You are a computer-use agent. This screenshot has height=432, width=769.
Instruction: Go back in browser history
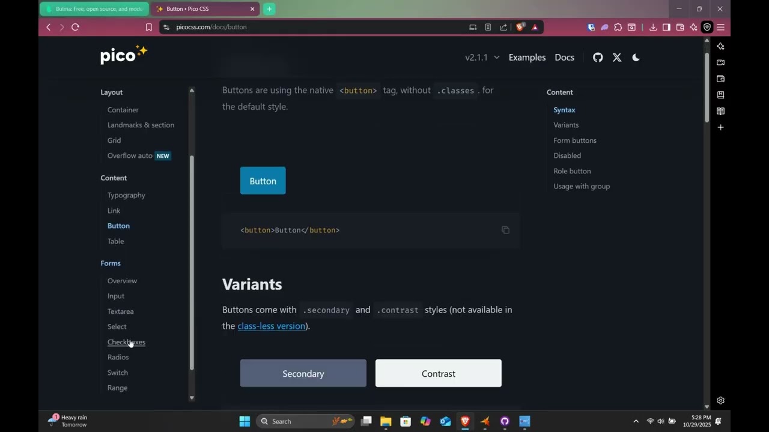click(49, 27)
